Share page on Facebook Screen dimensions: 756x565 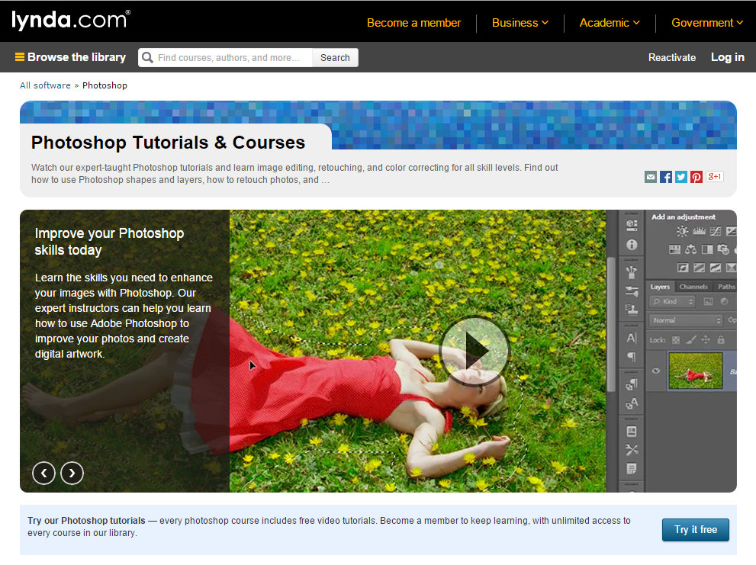666,177
